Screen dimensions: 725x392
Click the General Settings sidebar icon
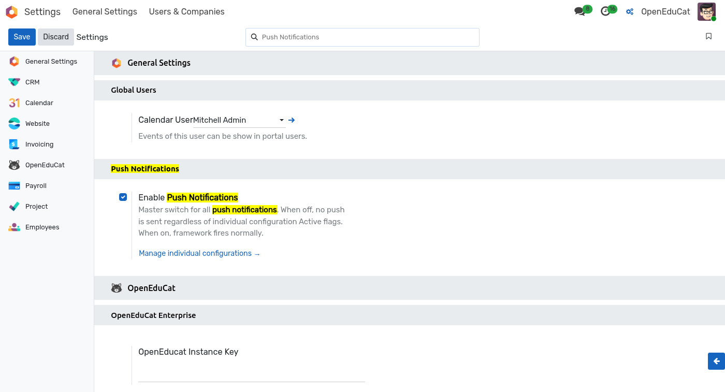coord(15,61)
